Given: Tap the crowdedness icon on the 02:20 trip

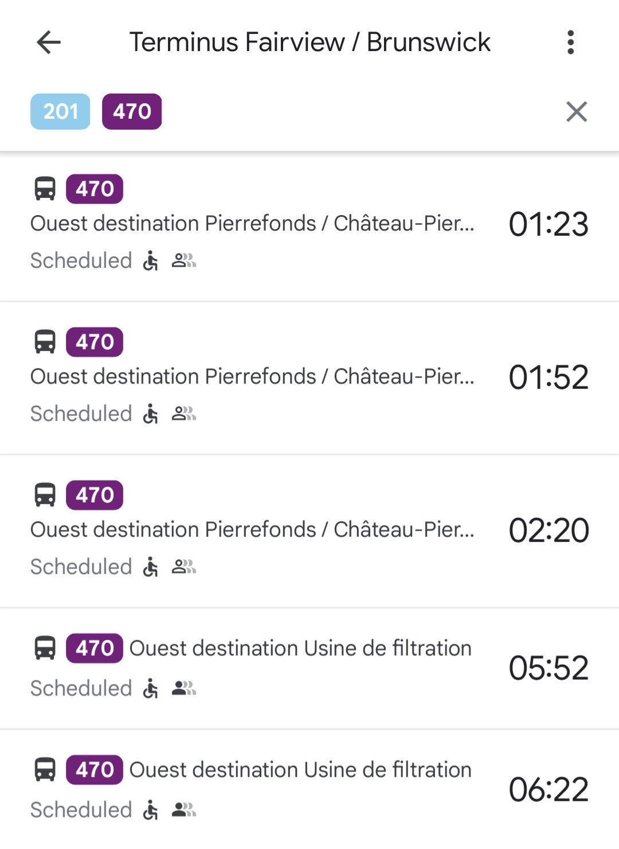Looking at the screenshot, I should (x=184, y=567).
